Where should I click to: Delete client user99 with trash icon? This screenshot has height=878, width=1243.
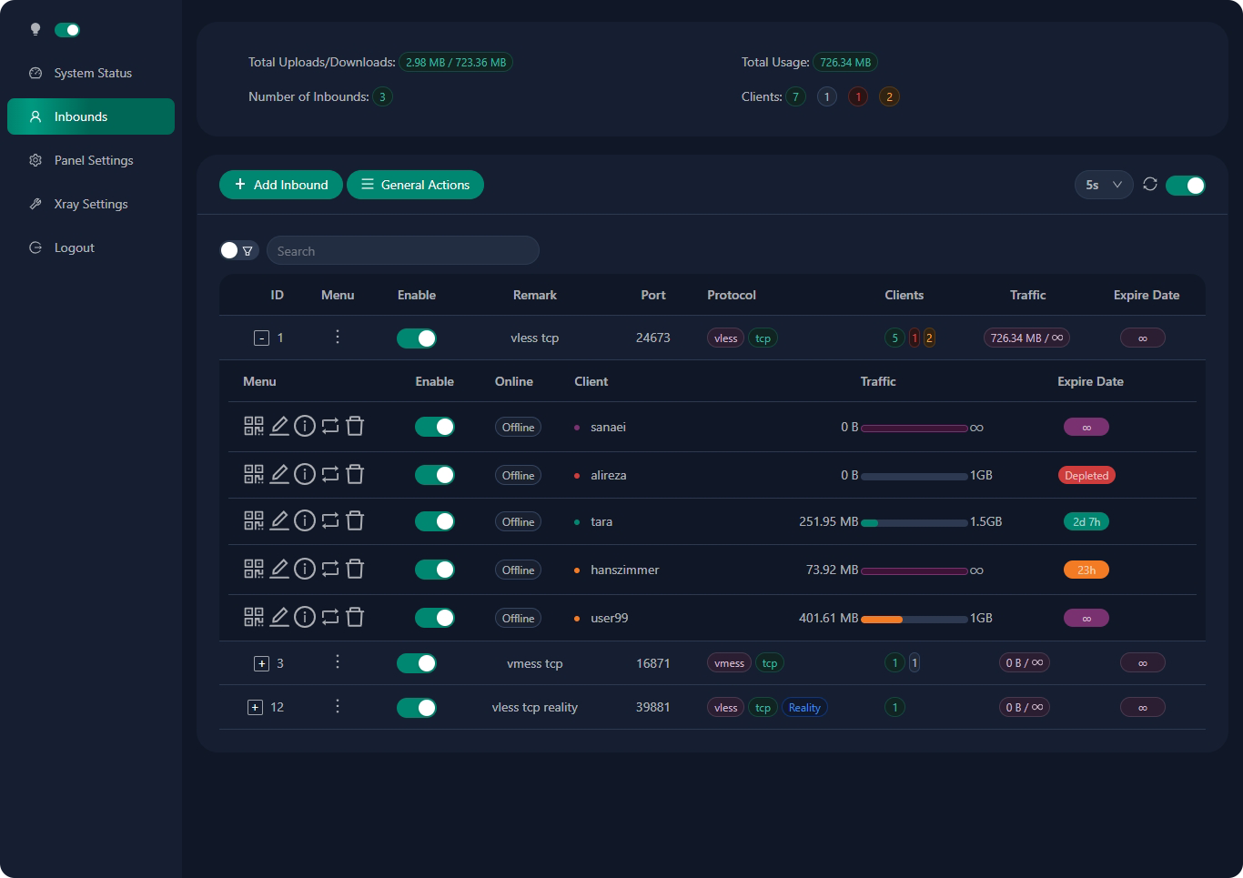point(355,617)
